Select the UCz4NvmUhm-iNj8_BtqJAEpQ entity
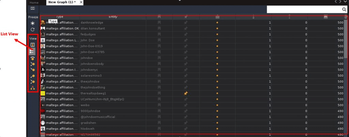 click(x=102, y=99)
